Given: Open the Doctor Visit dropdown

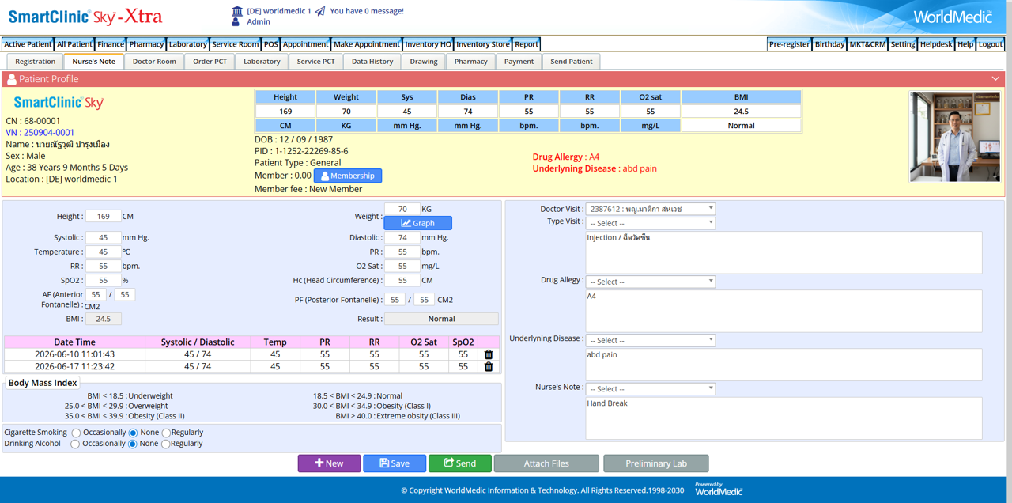Looking at the screenshot, I should point(650,209).
